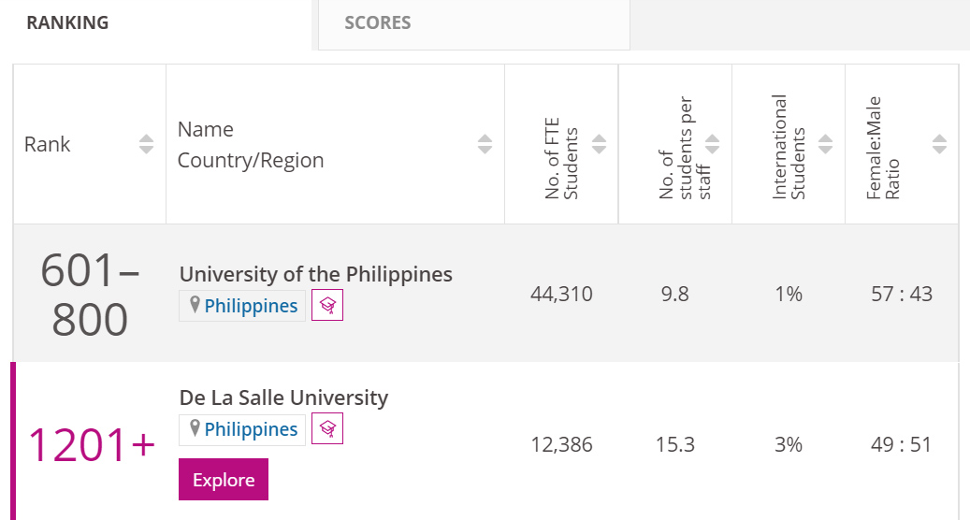Image resolution: width=970 pixels, height=520 pixels.
Task: Click the 44,310 FTE students value
Action: tap(561, 294)
